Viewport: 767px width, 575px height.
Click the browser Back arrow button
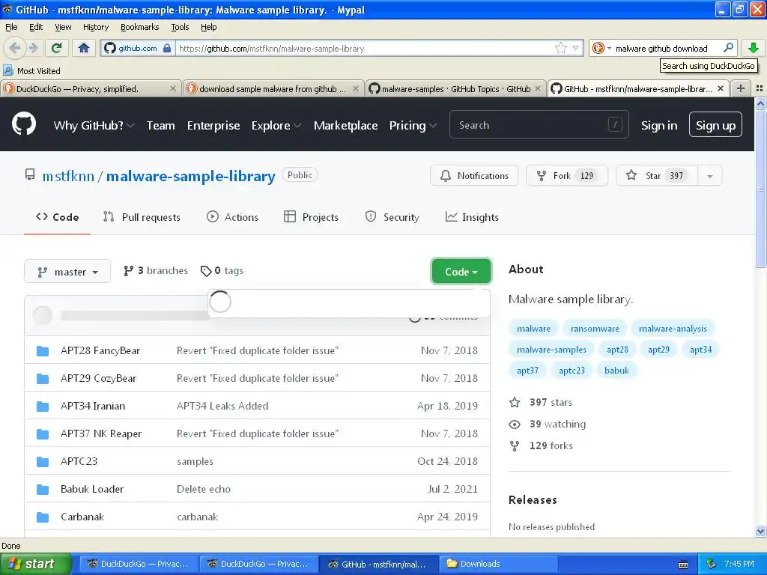(15, 48)
